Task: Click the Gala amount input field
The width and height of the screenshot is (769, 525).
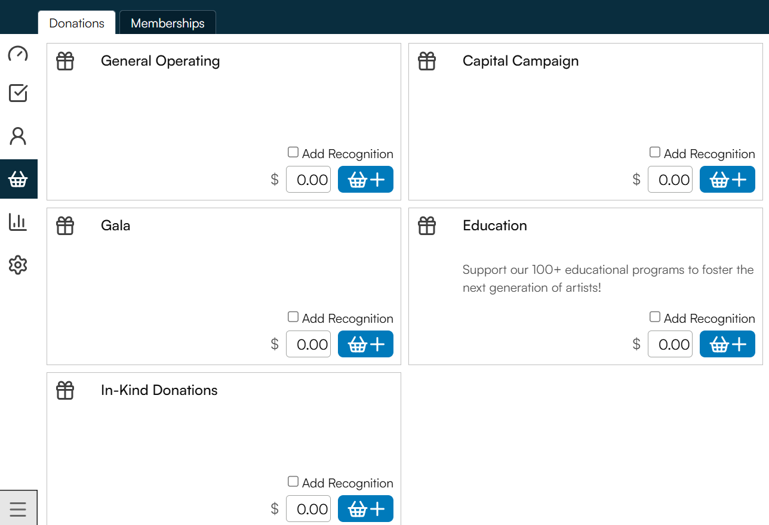Action: 308,344
